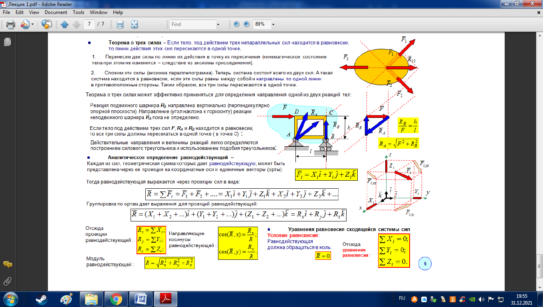The image size is (543, 307).
Task: Open the Collaborate (share) icon
Action: (x=24, y=24)
